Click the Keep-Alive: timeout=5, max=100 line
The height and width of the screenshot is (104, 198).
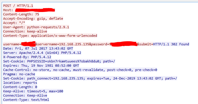click(33, 91)
